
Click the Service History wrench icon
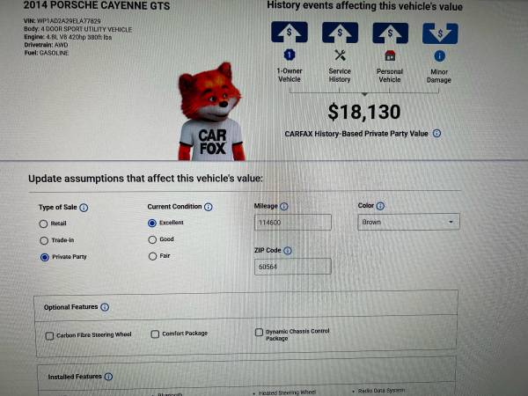(x=340, y=55)
